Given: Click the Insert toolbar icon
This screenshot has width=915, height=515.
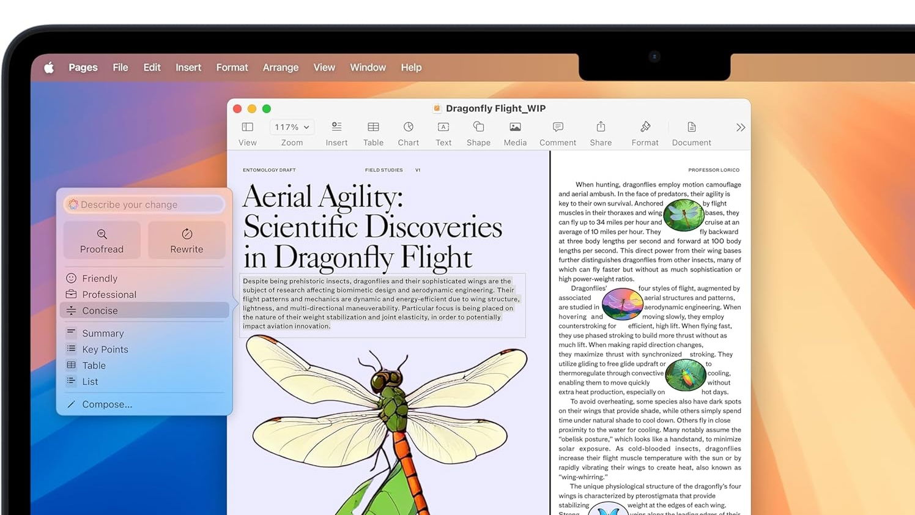Looking at the screenshot, I should click(336, 127).
